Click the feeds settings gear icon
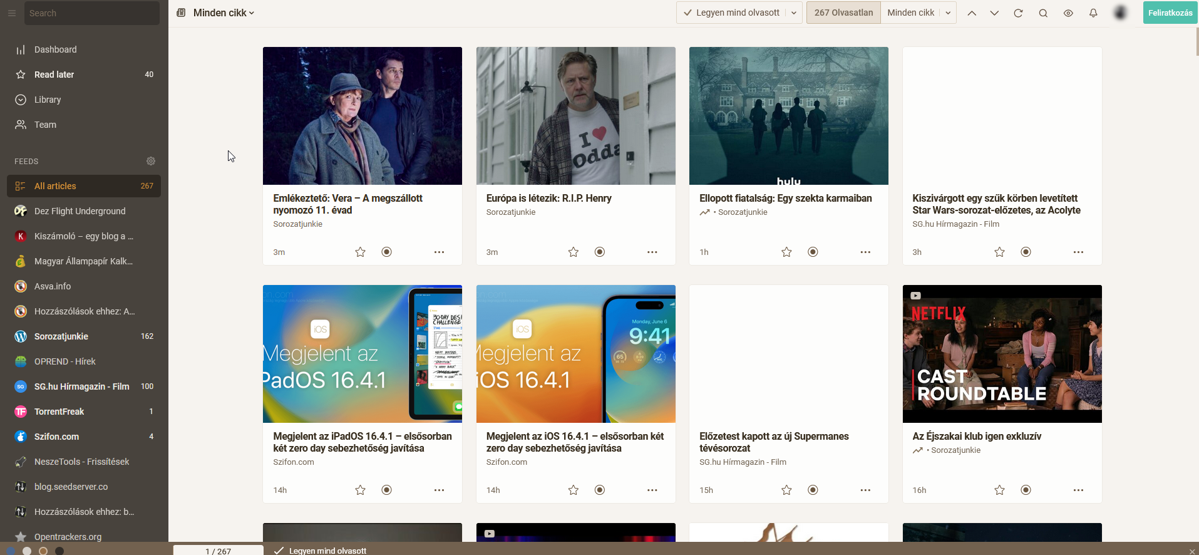The width and height of the screenshot is (1199, 555). (151, 161)
